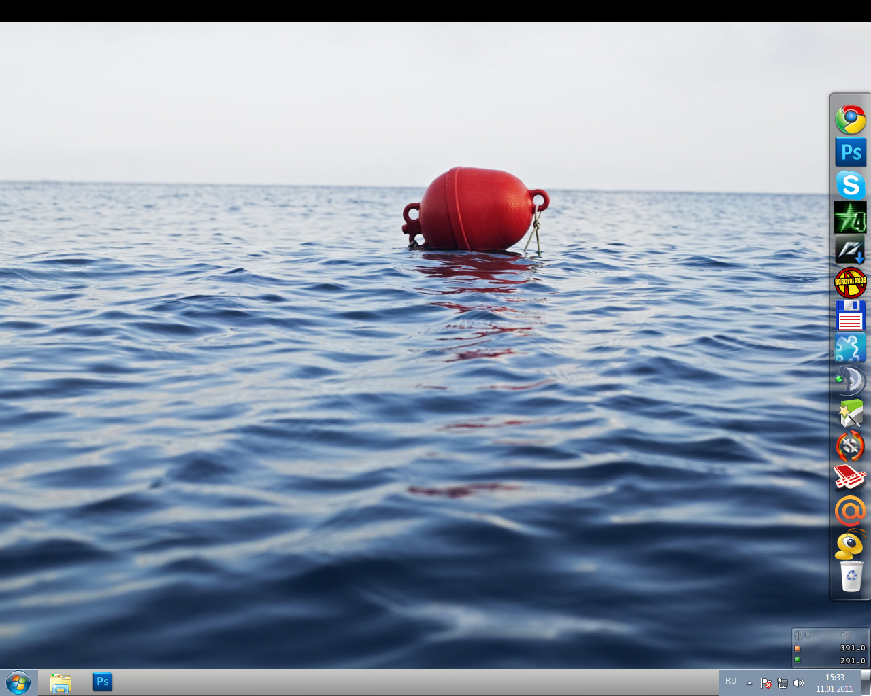The width and height of the screenshot is (871, 696).
Task: Launch the green box with wand icon
Action: (x=850, y=413)
